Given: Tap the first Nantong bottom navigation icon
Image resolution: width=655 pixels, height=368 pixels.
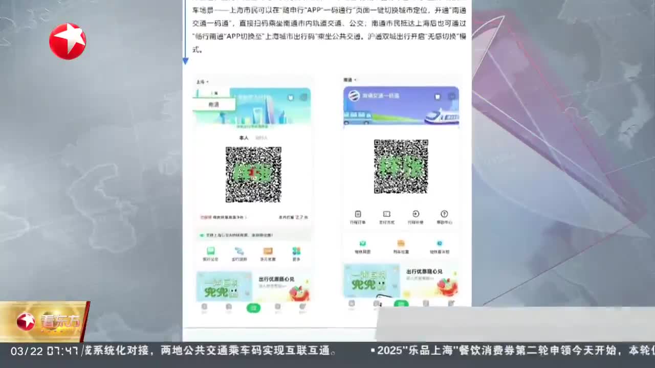Looking at the screenshot, I should [x=352, y=304].
